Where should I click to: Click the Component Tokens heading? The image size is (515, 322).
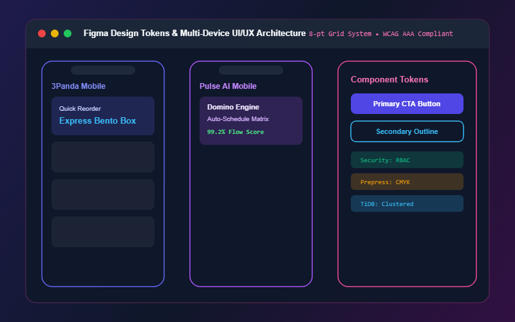(x=389, y=79)
